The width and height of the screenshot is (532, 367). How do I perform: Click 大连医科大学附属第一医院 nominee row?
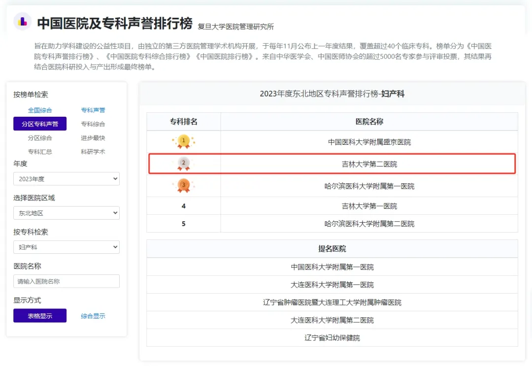[x=332, y=285]
